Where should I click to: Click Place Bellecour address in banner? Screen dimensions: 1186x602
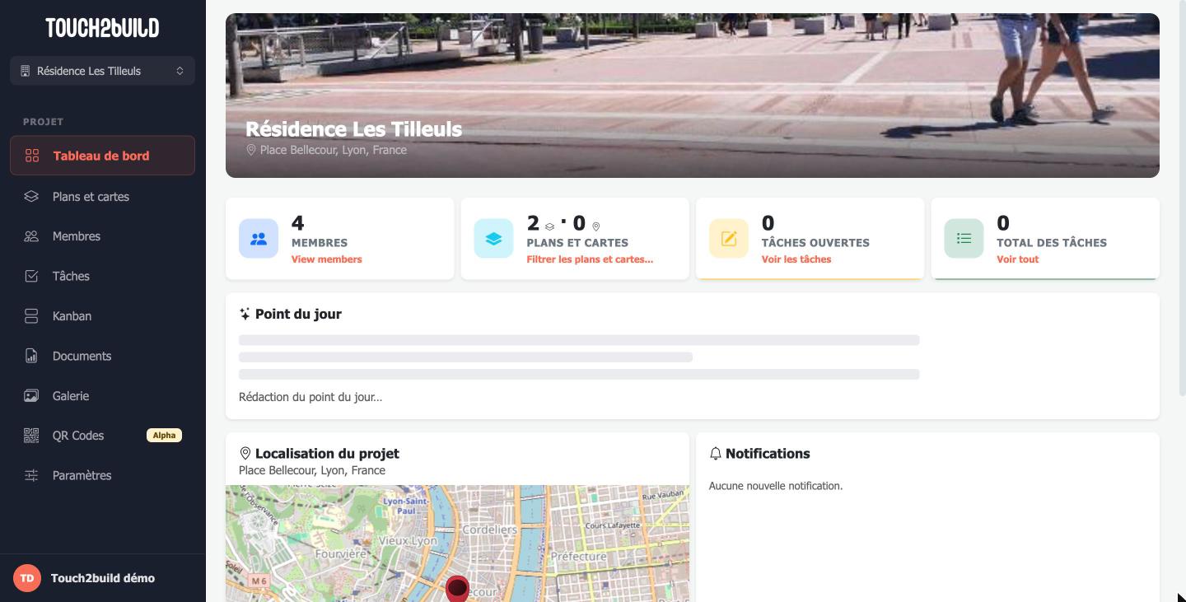point(334,150)
